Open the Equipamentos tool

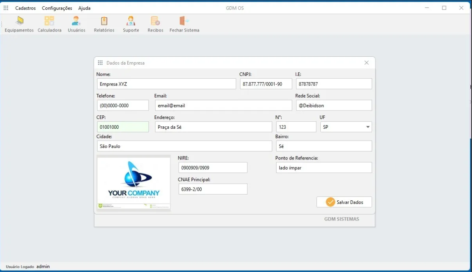coord(19,24)
